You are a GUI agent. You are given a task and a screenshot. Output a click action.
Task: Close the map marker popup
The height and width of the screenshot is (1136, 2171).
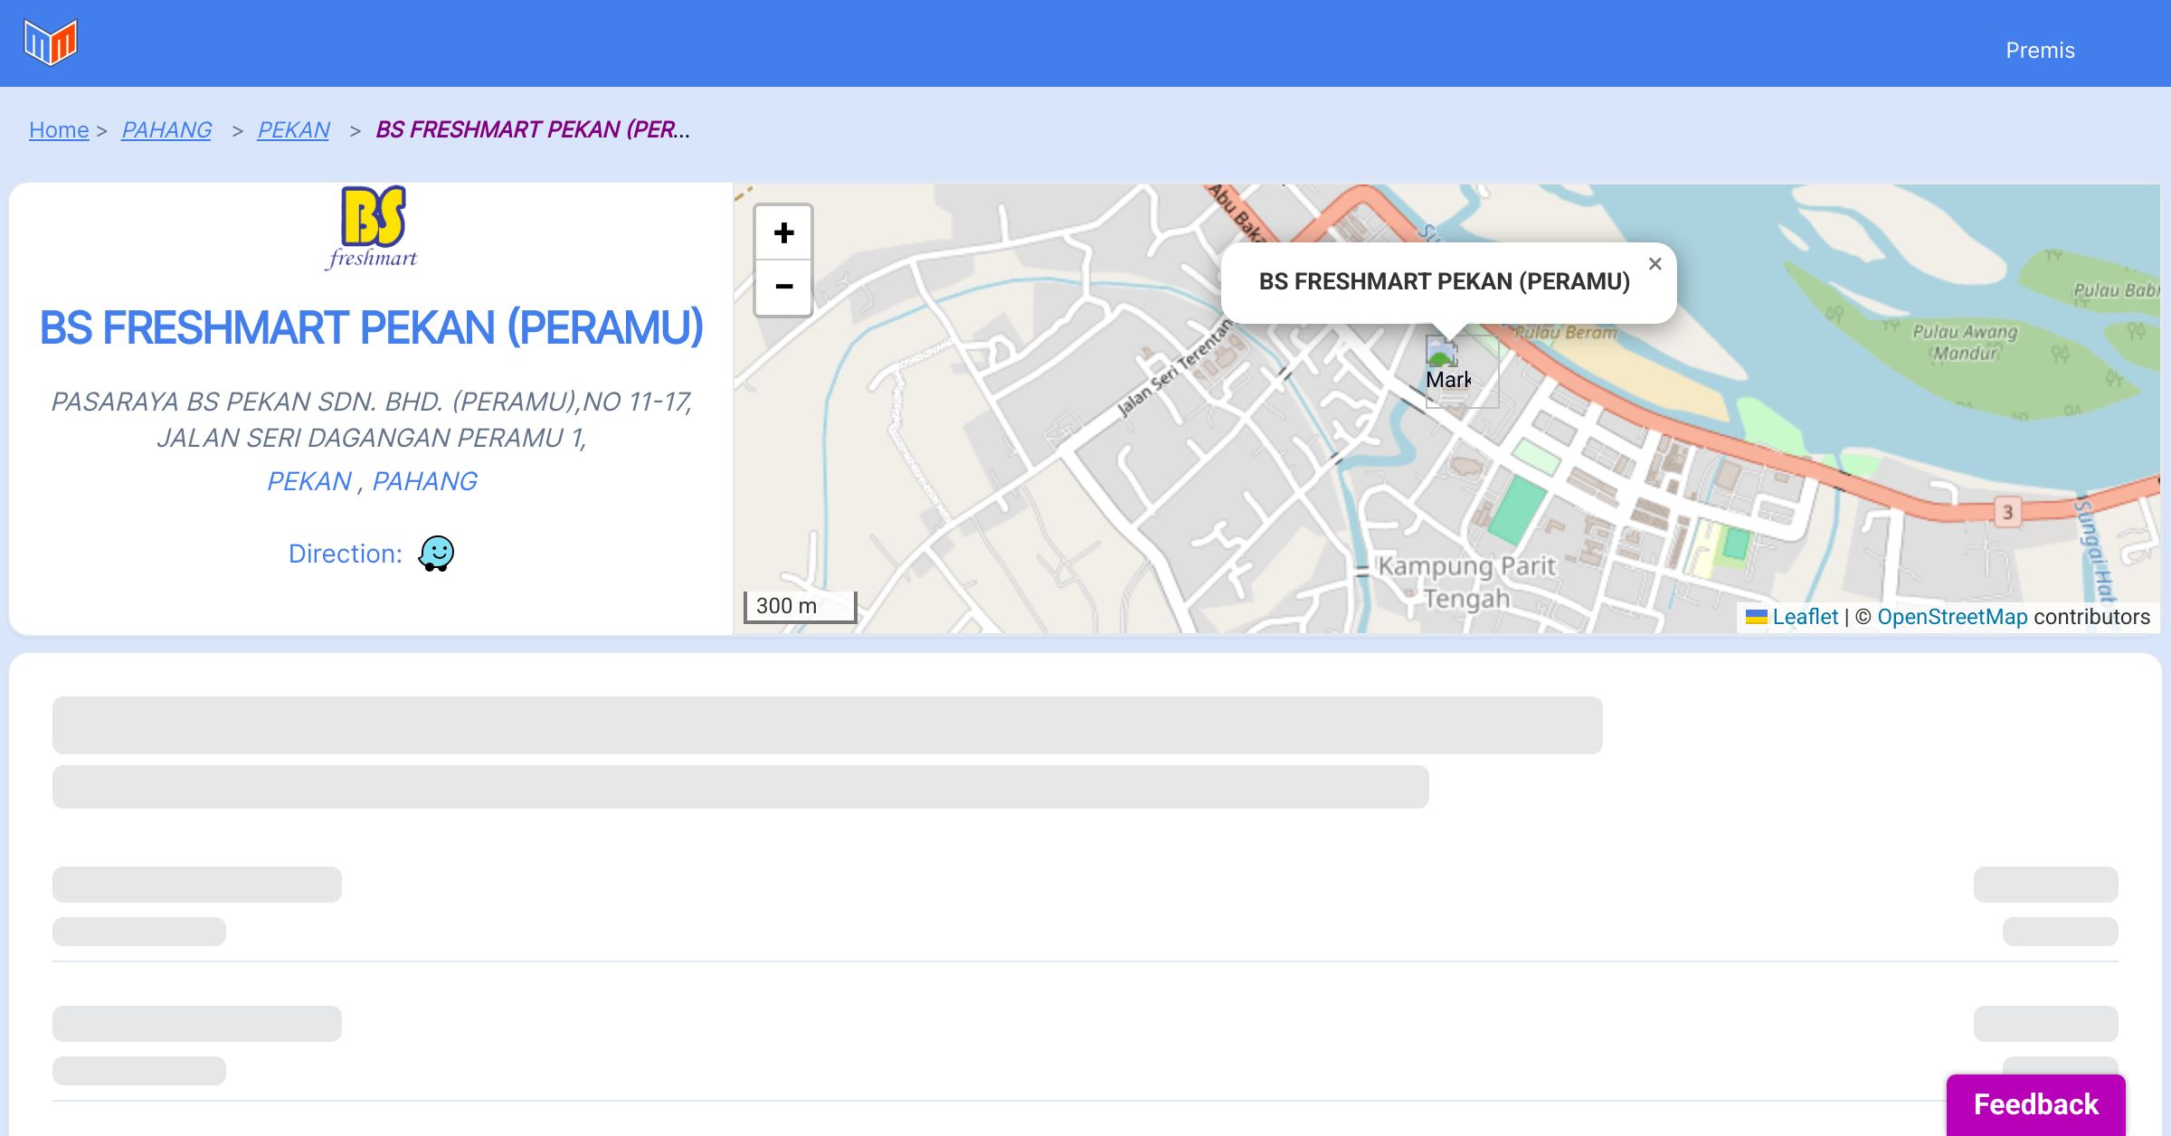click(1654, 264)
